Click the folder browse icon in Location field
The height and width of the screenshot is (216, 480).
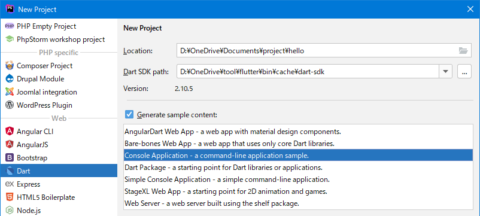(463, 51)
